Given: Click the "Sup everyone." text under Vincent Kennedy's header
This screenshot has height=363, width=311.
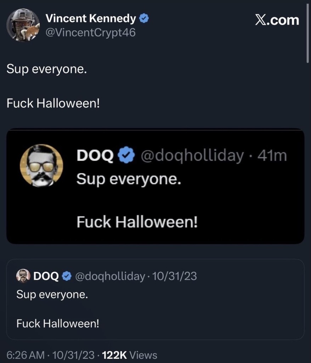Looking at the screenshot, I should tap(46, 68).
